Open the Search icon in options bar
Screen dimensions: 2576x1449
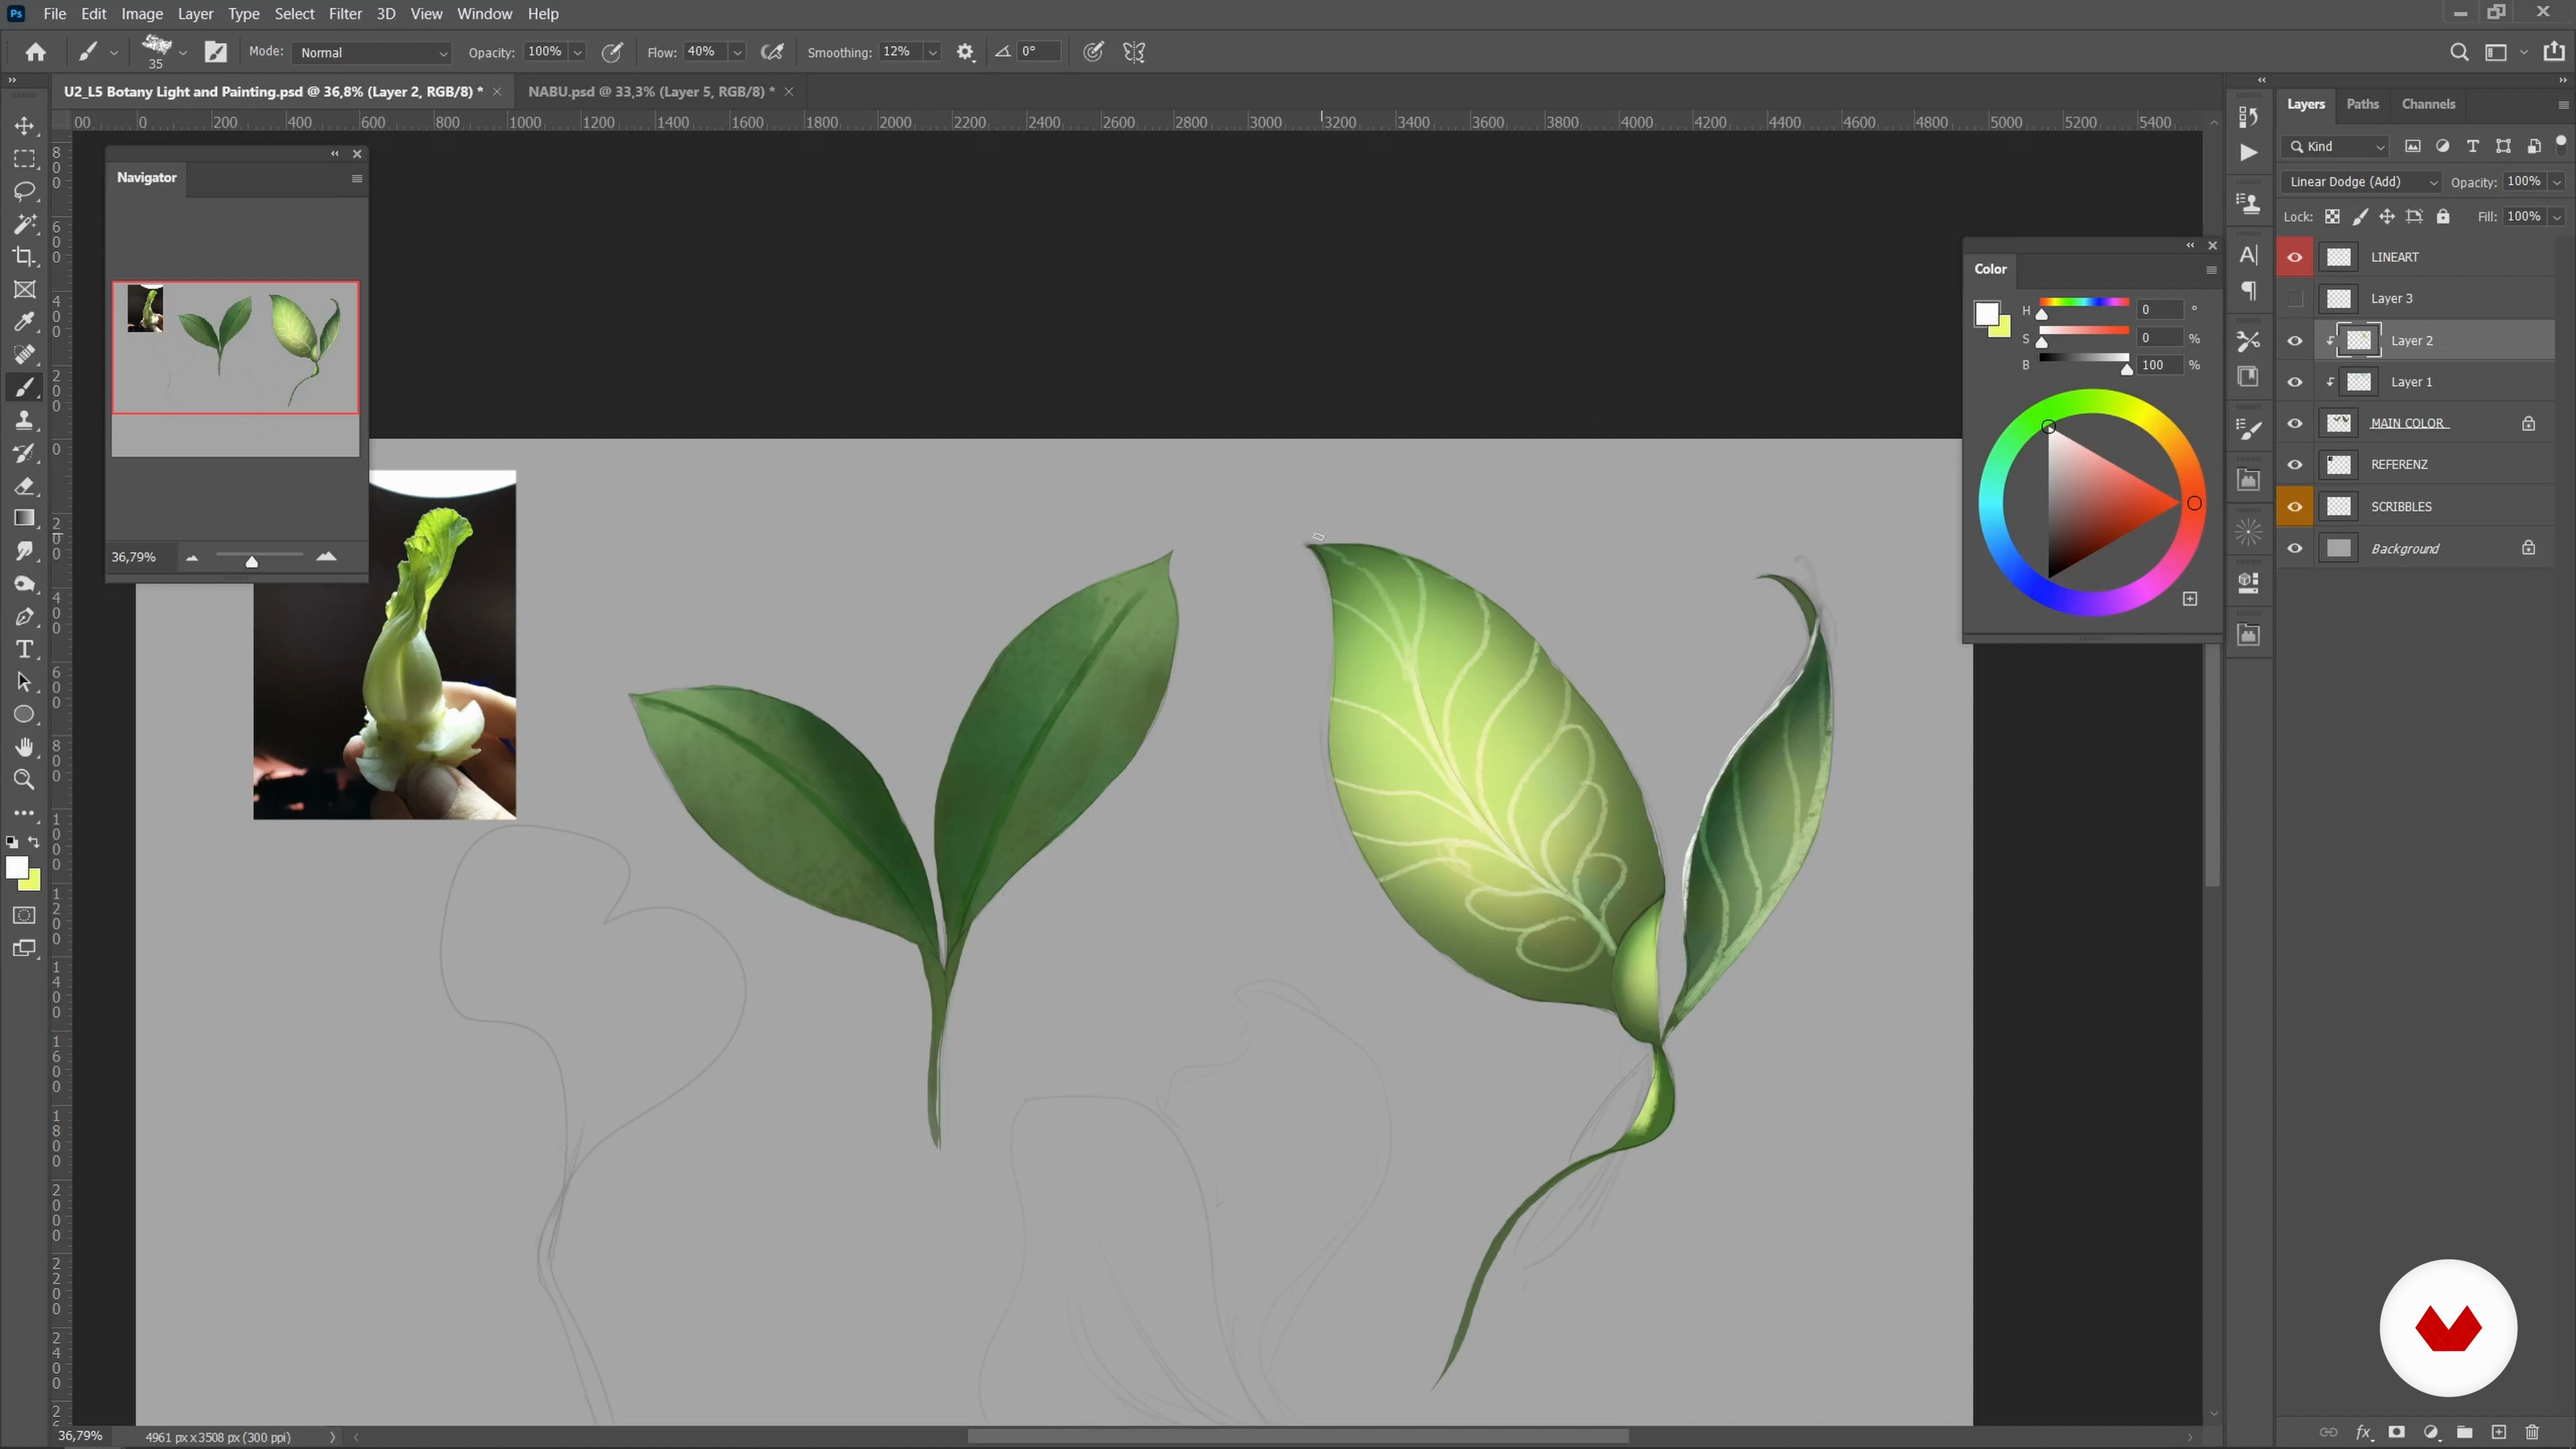pos(2459,52)
